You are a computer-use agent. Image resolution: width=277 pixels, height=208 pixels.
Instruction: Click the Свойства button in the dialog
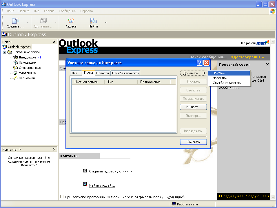tap(193, 90)
